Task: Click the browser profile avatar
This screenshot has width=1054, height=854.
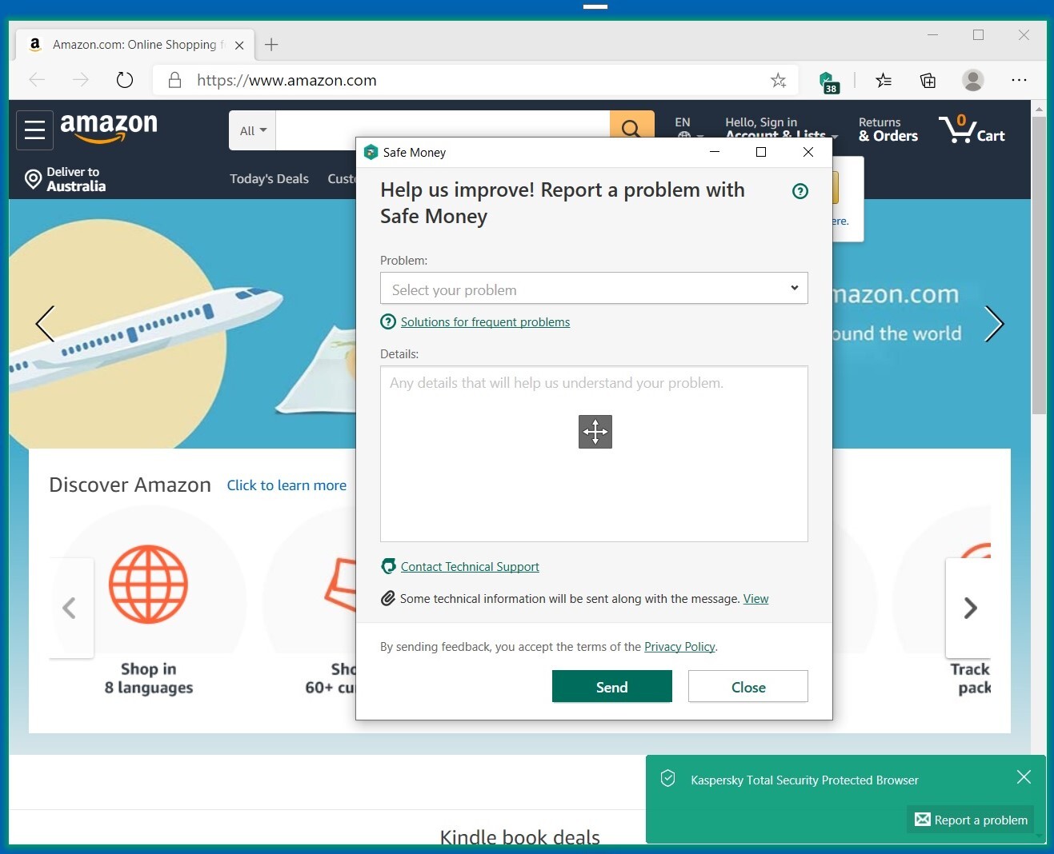Action: (x=972, y=80)
